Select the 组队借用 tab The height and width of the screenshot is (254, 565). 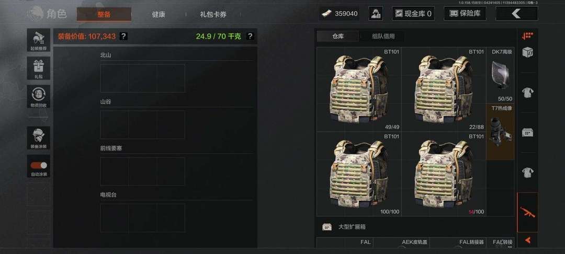(383, 36)
